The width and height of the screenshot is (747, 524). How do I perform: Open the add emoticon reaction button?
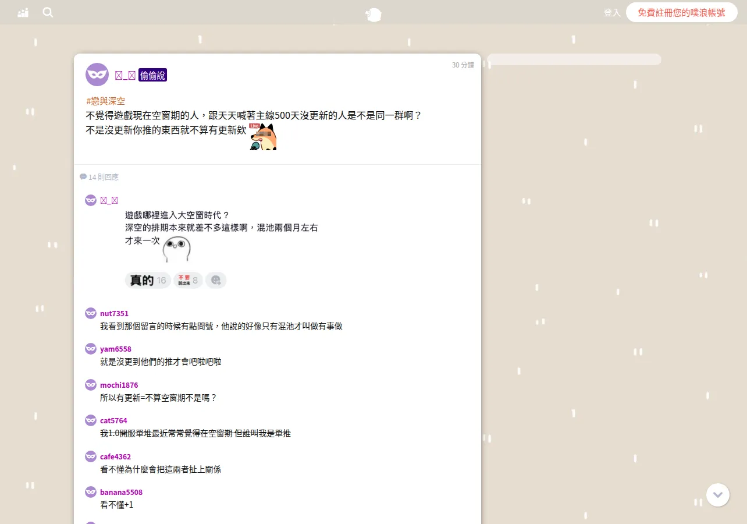(216, 280)
